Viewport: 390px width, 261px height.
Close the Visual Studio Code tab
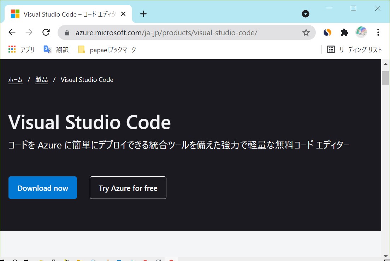pyautogui.click(x=123, y=14)
